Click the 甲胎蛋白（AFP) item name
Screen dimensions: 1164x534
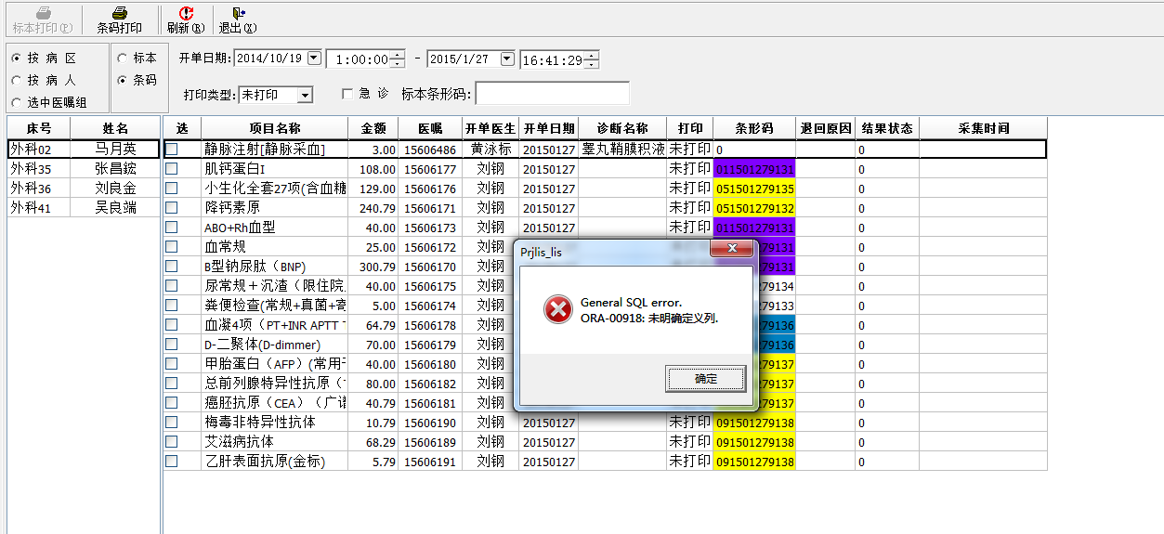click(275, 364)
